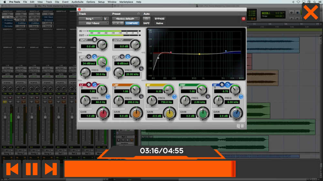Open the Edit menu
This screenshot has height=181, width=323.
tap(32, 2)
